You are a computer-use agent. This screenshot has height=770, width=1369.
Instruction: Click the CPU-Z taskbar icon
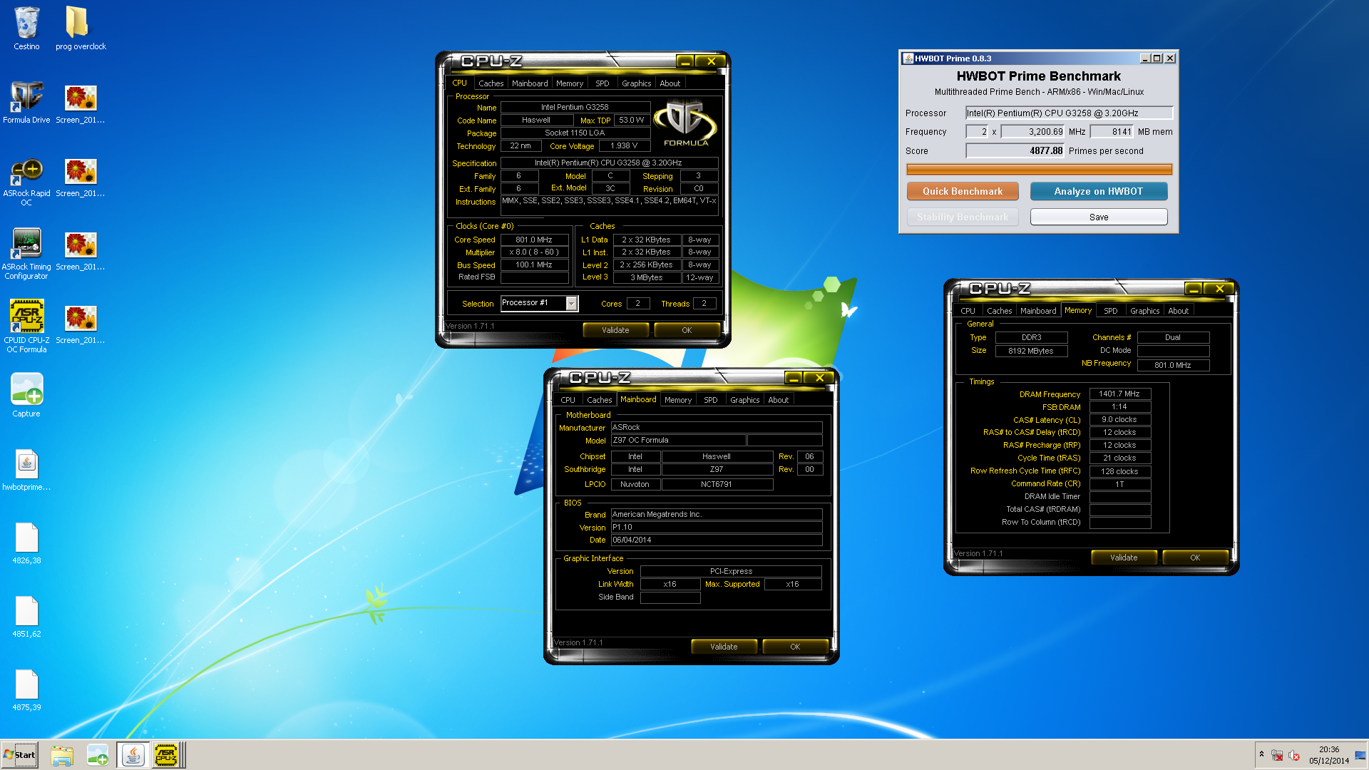point(166,755)
